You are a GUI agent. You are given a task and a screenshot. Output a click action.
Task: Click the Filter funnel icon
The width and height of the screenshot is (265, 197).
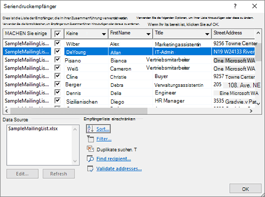click(90, 139)
